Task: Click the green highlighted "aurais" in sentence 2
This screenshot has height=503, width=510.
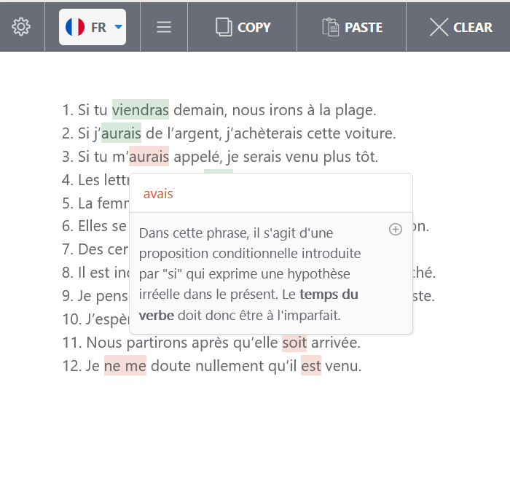Action: click(x=122, y=133)
